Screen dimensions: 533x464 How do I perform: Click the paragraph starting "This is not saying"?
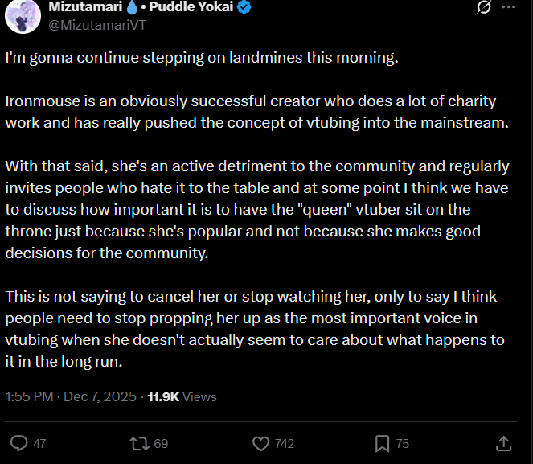[x=255, y=329]
